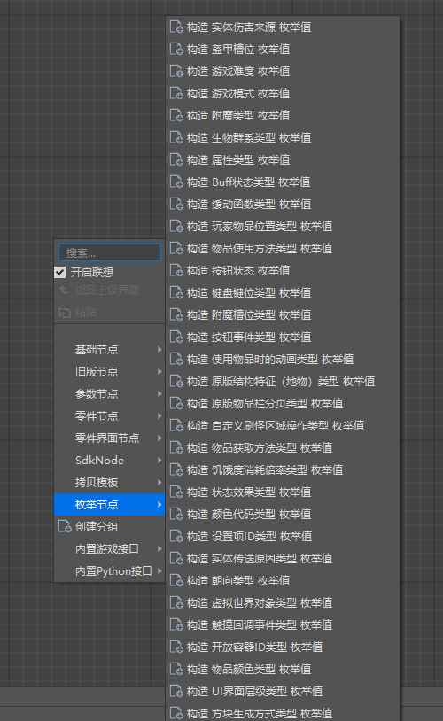Click the 创建分组 document icon
The height and width of the screenshot is (721, 443).
[65, 526]
